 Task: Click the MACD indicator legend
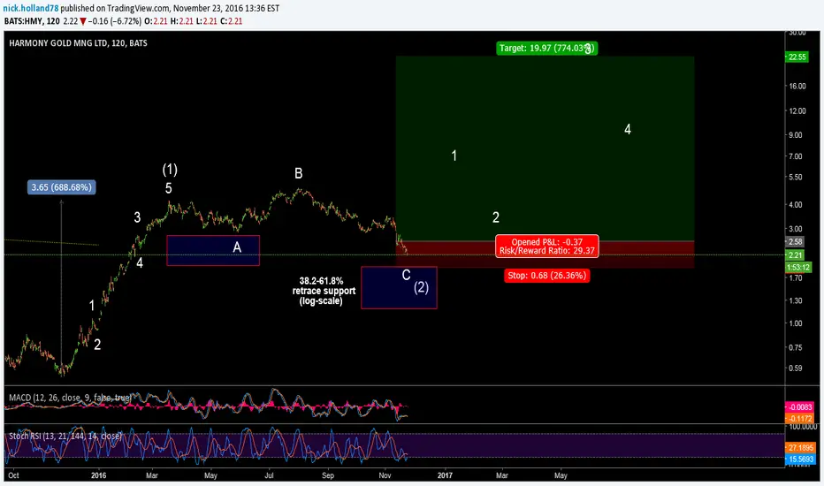point(69,398)
